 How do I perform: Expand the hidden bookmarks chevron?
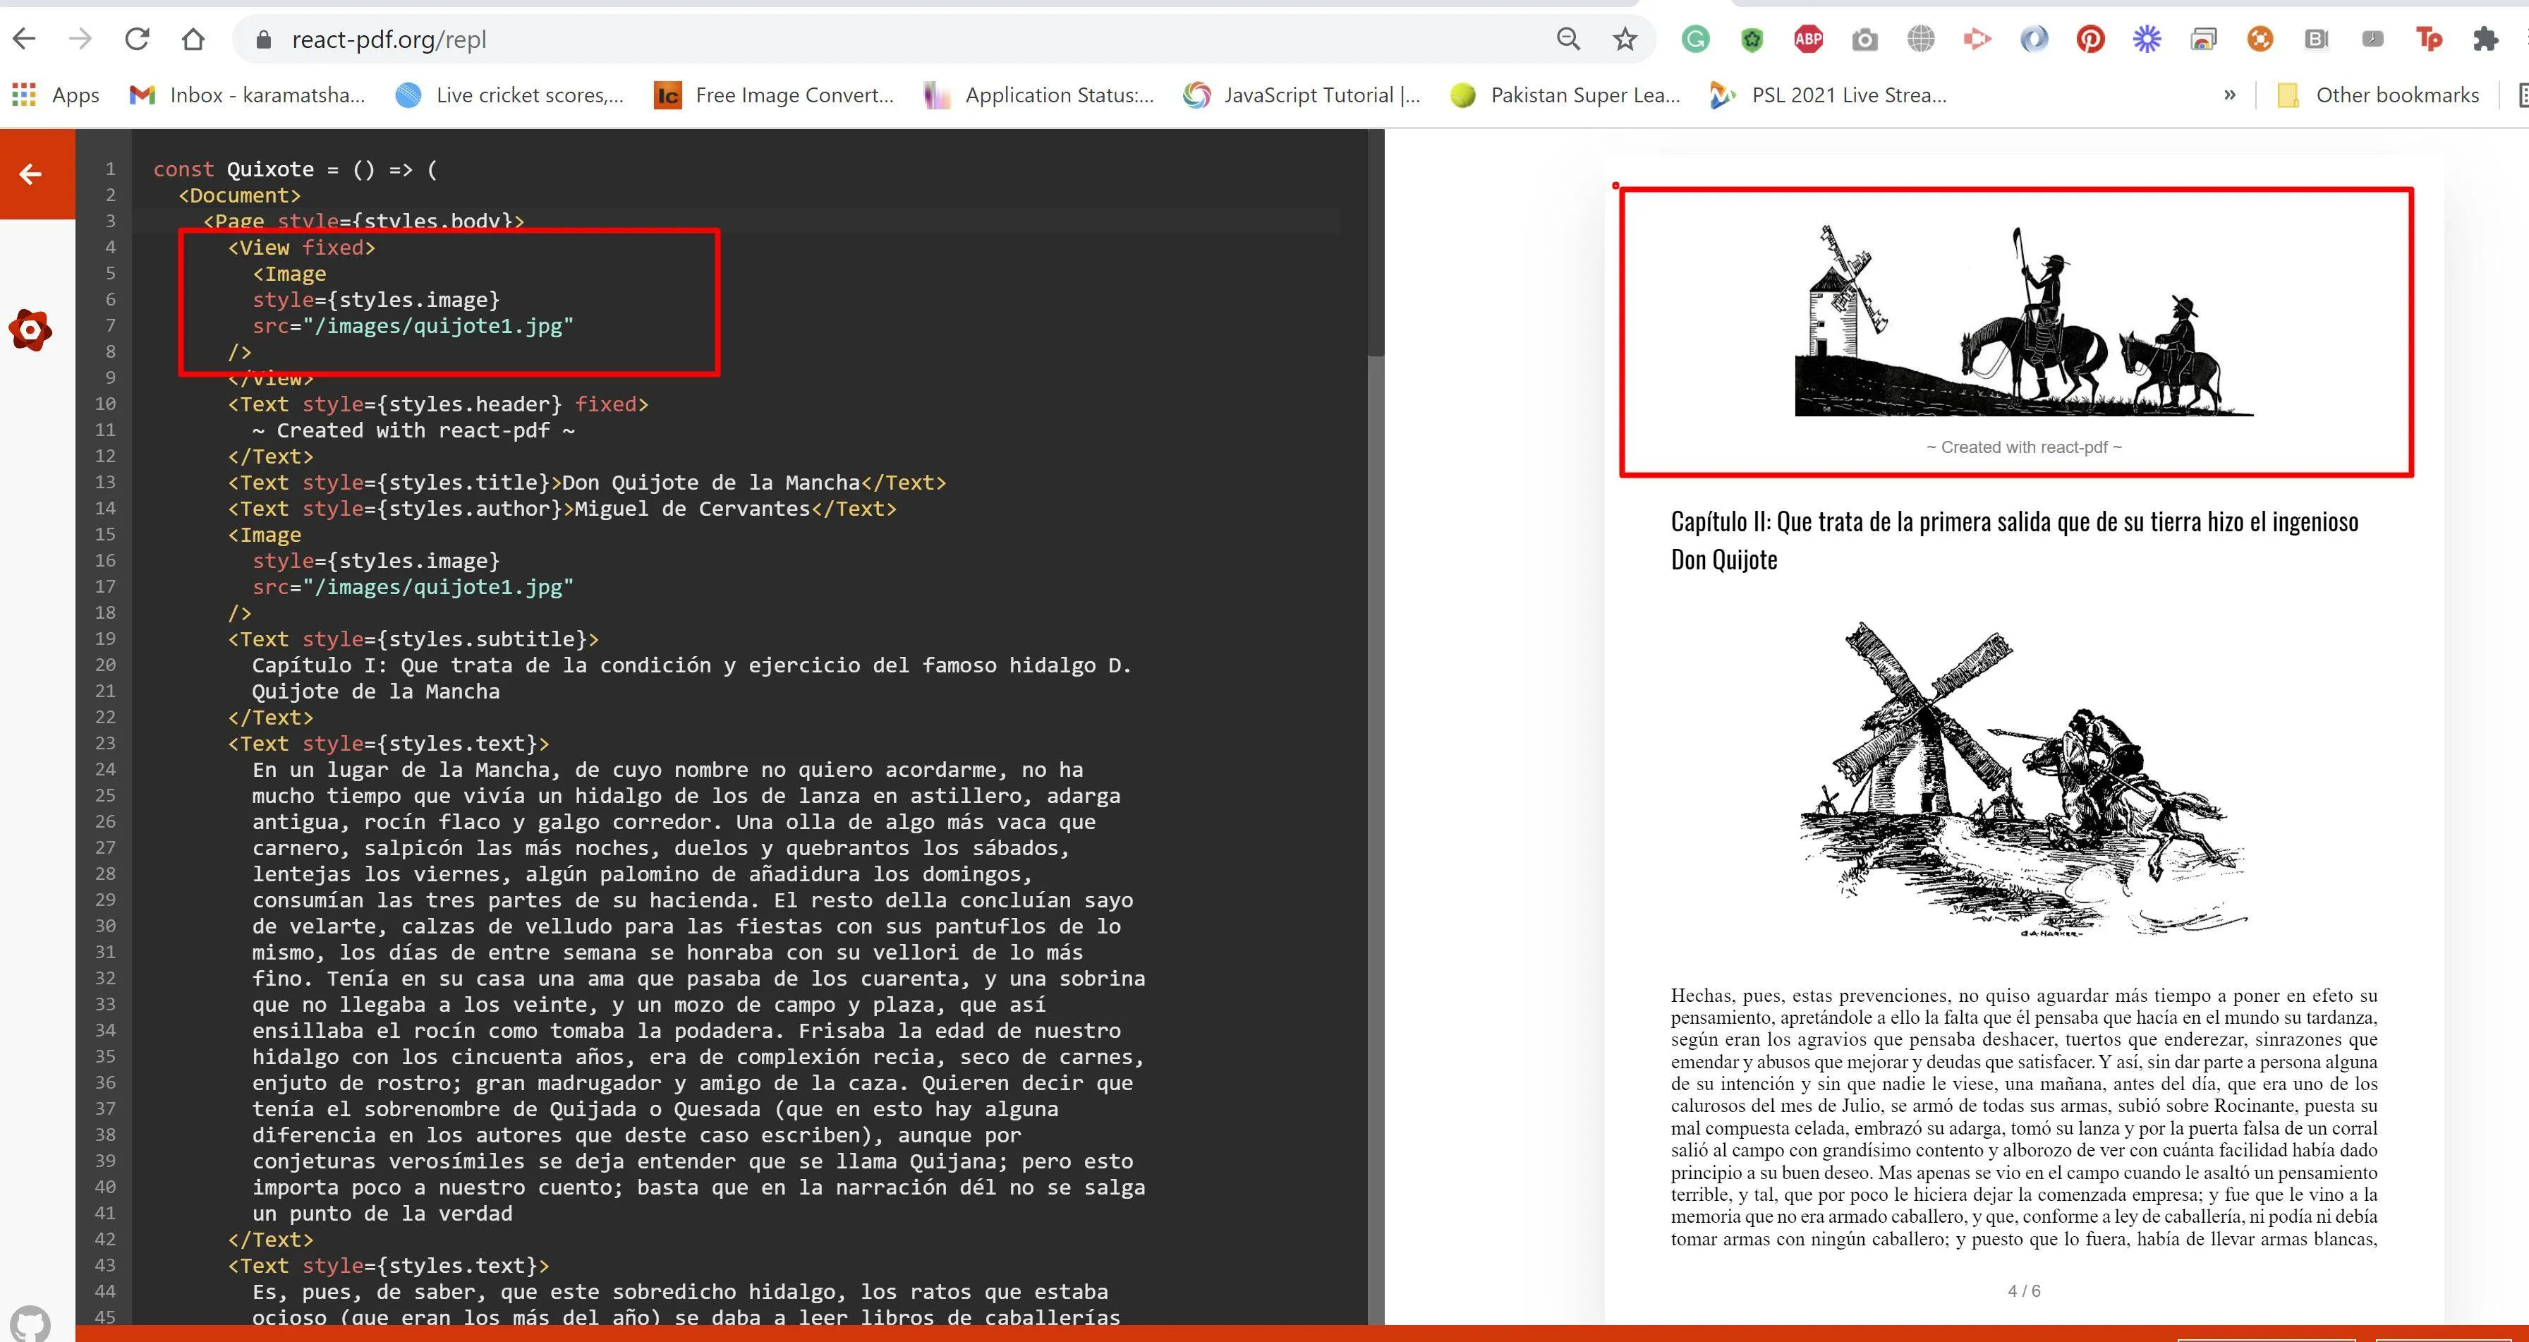[x=2230, y=95]
